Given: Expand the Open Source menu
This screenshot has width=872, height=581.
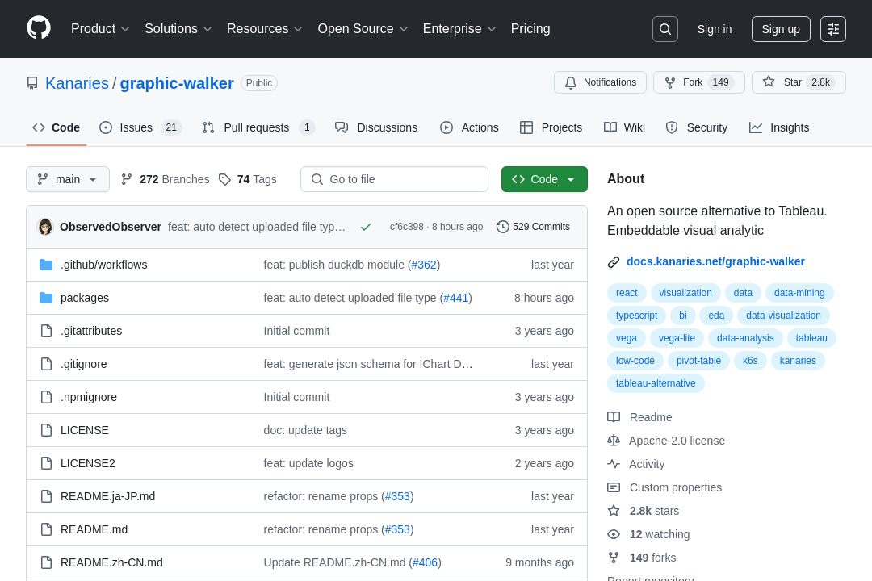Looking at the screenshot, I should click(363, 29).
